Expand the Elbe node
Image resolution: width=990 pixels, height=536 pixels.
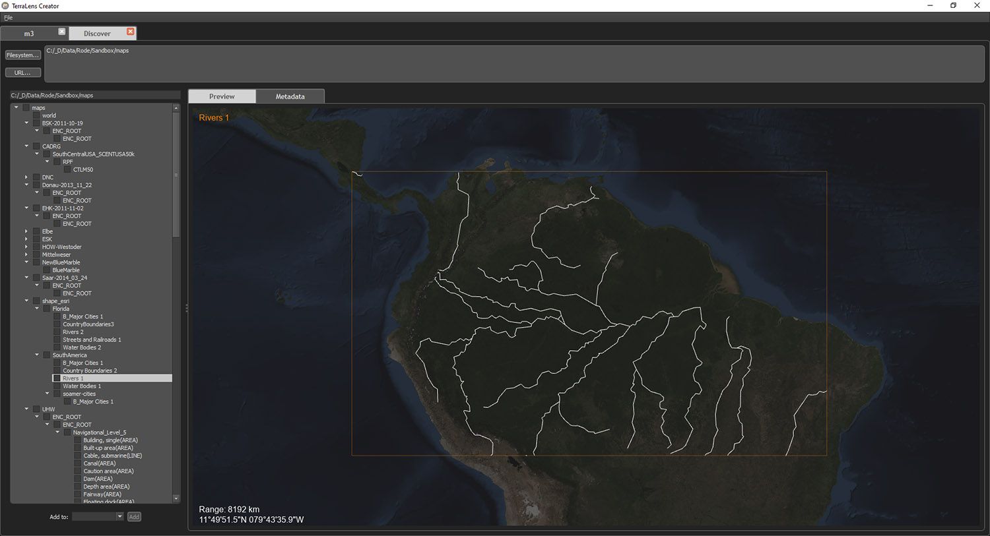pyautogui.click(x=26, y=231)
